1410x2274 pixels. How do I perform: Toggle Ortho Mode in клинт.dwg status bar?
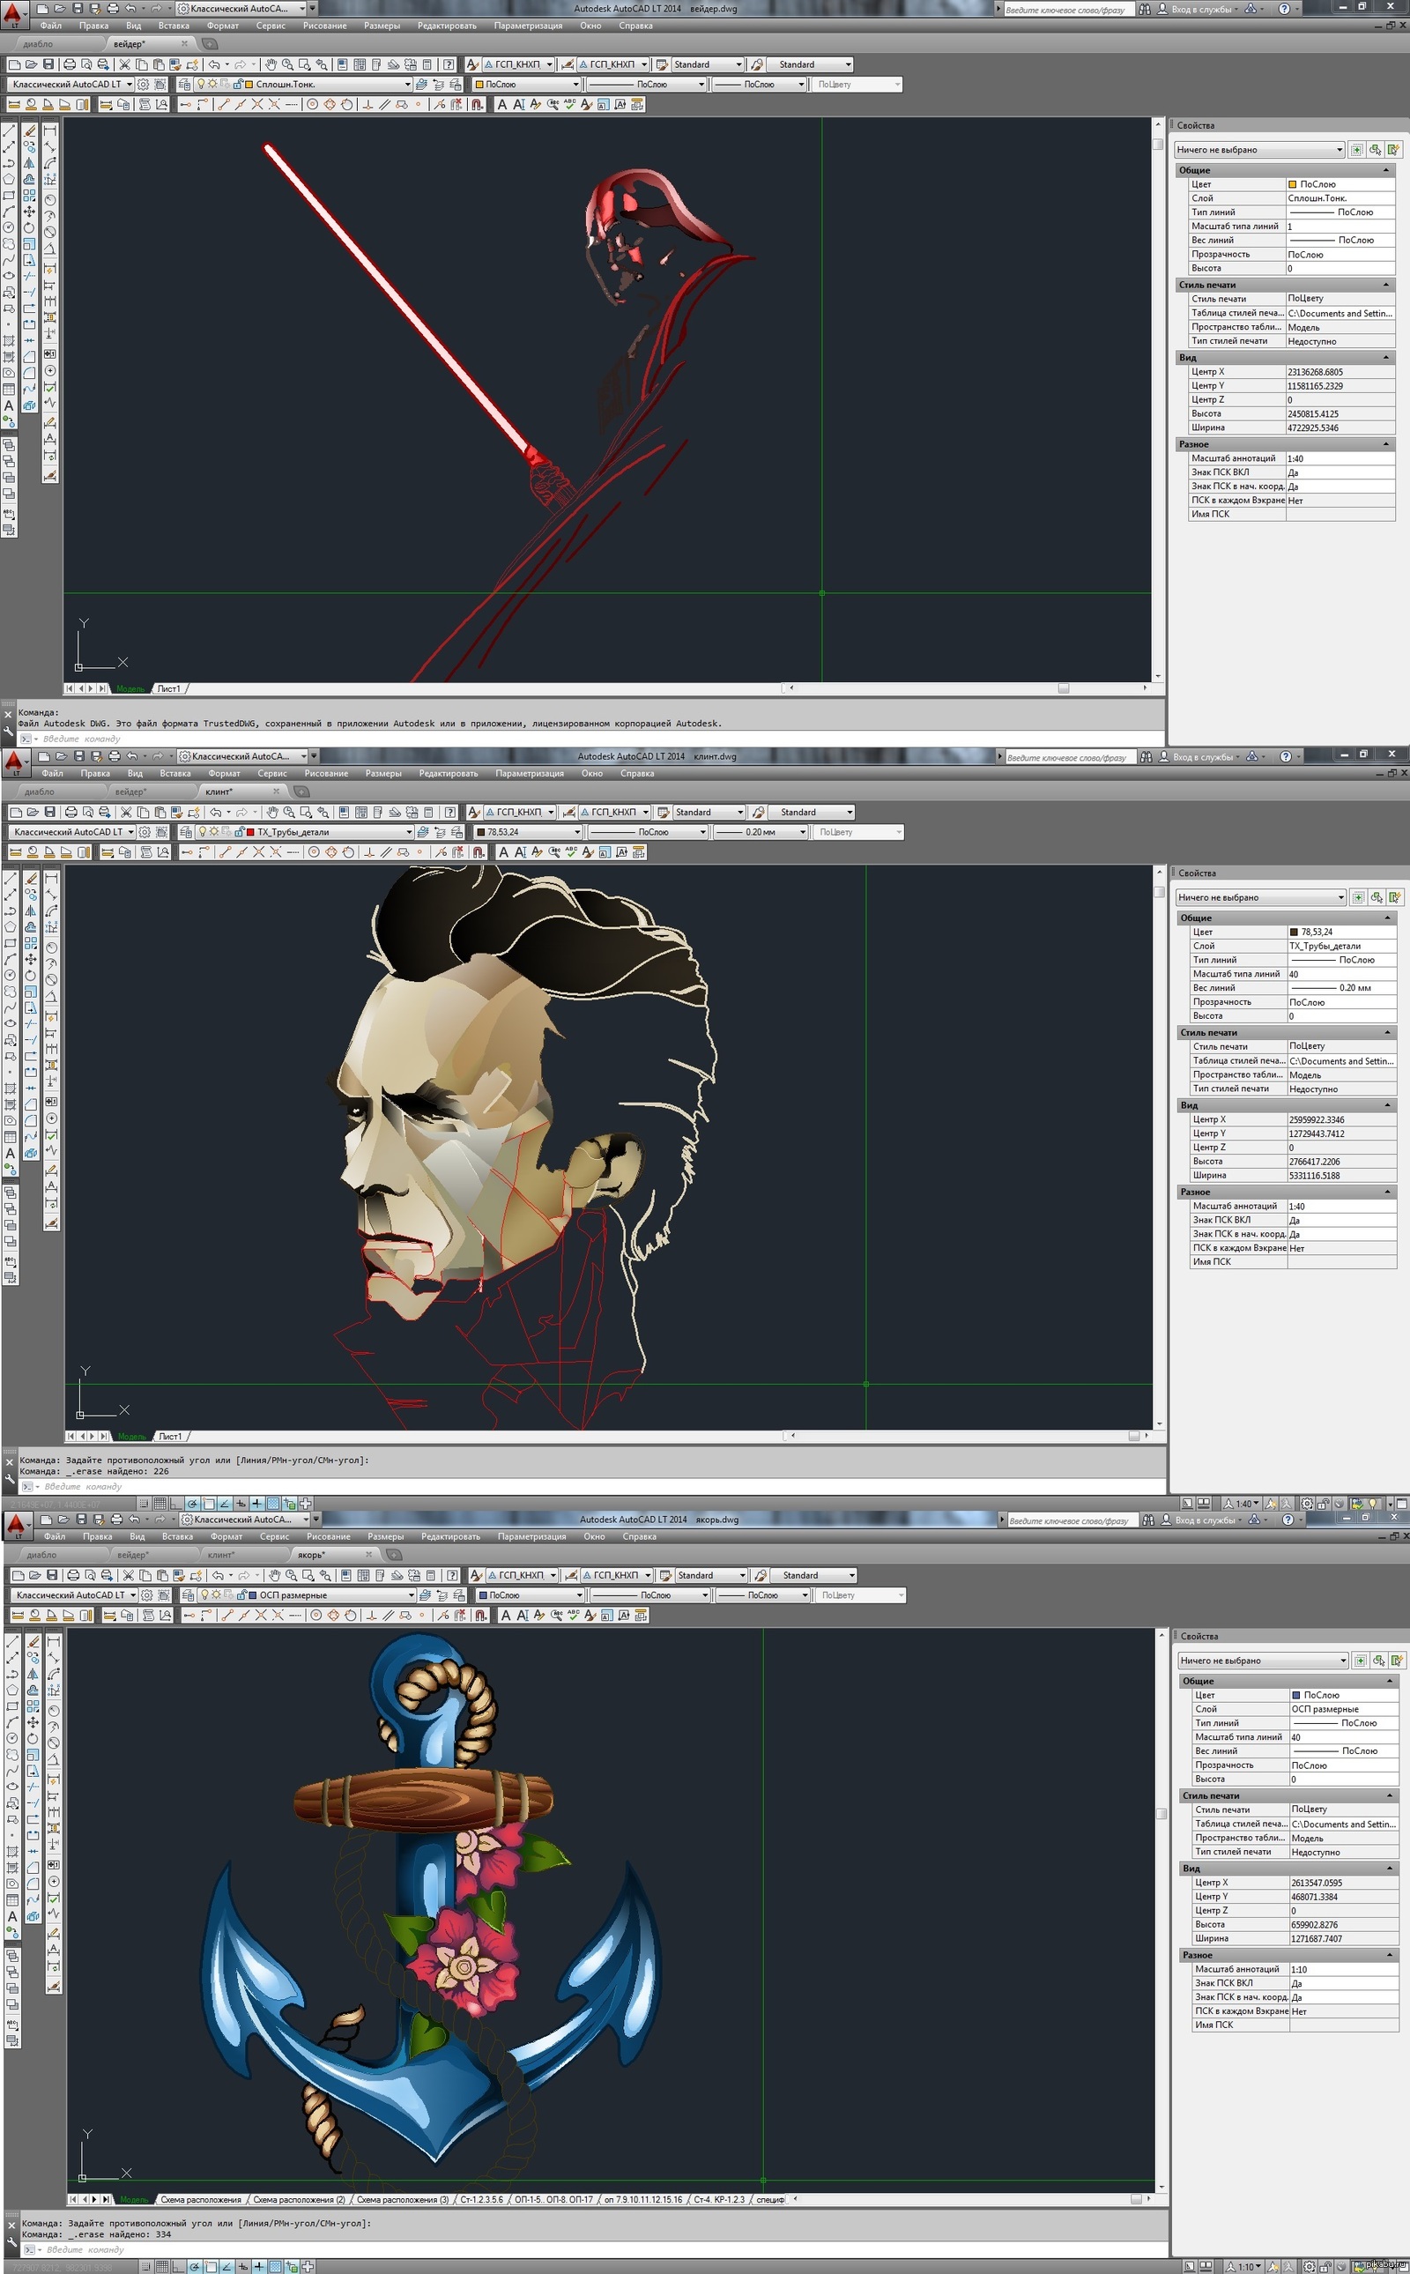click(x=175, y=1503)
